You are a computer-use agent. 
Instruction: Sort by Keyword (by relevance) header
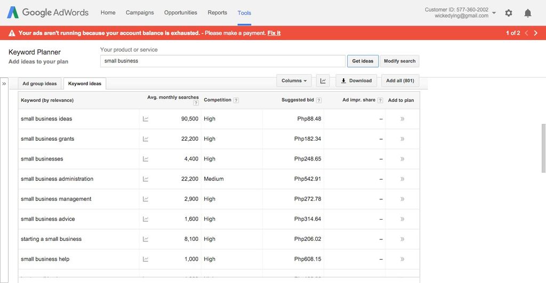pyautogui.click(x=47, y=100)
